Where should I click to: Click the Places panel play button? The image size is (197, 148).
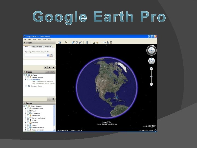[x=49, y=99]
